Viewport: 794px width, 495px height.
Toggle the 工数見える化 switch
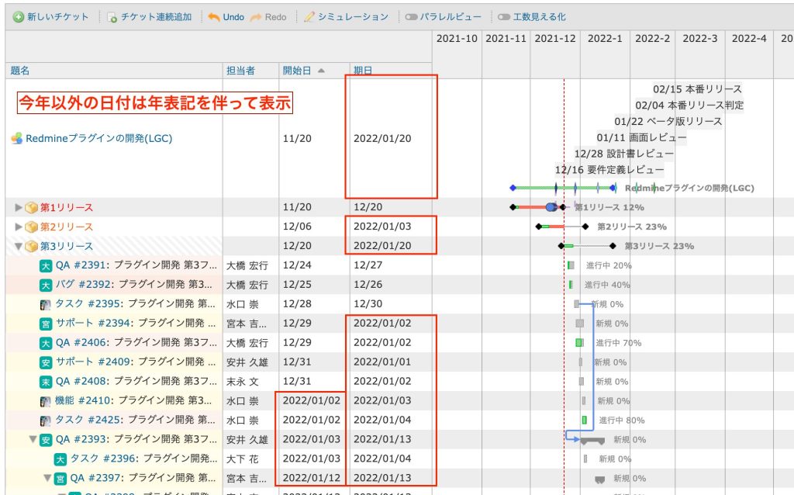tap(504, 17)
